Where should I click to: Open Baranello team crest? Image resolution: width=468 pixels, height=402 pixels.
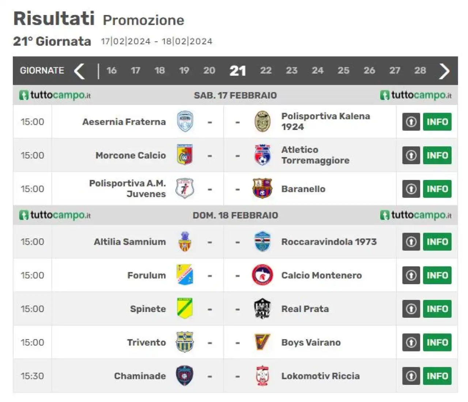click(x=262, y=189)
